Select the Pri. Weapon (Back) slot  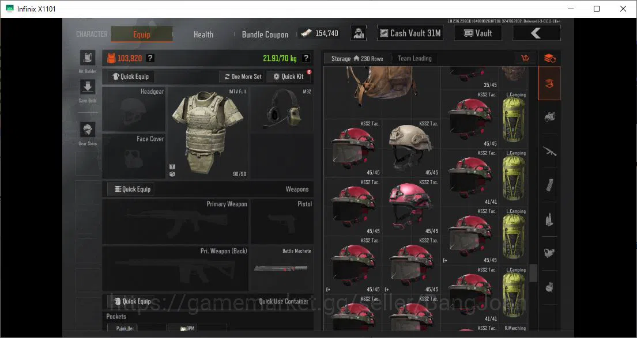pyautogui.click(x=175, y=268)
